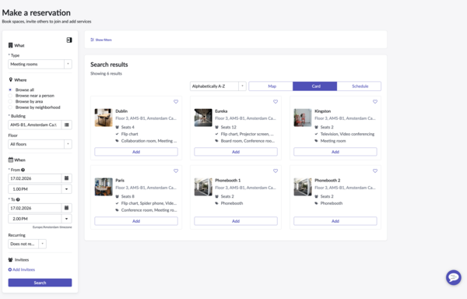Click the 'Showing 6 results' text
Viewport: 467px width, 299px height.
(x=106, y=73)
